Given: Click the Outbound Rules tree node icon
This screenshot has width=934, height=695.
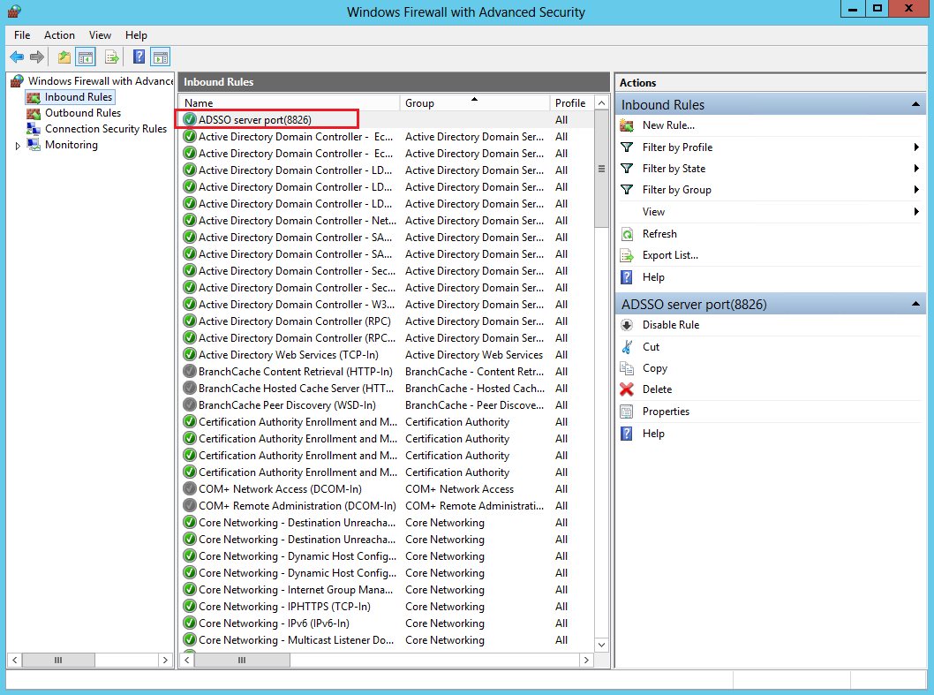Looking at the screenshot, I should pos(34,113).
